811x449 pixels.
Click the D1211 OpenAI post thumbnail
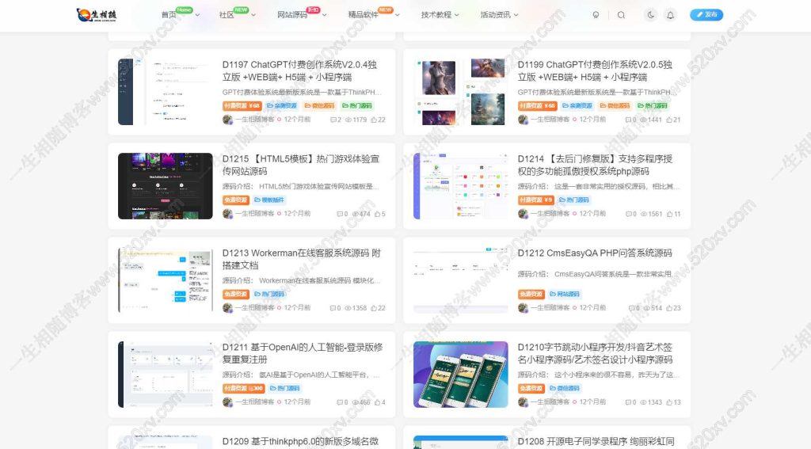pos(165,375)
